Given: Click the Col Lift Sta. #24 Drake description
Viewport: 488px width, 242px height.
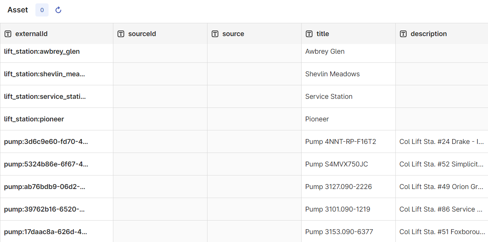Looking at the screenshot, I should [442, 142].
